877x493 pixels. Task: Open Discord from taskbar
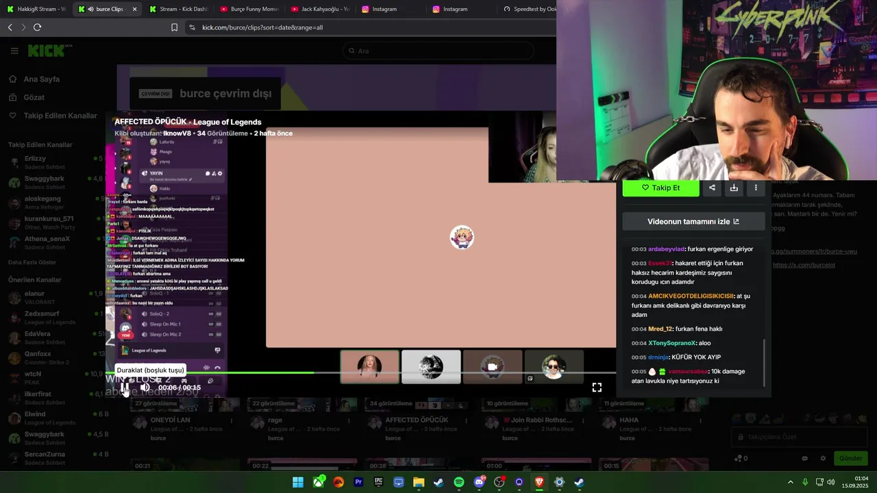479,482
